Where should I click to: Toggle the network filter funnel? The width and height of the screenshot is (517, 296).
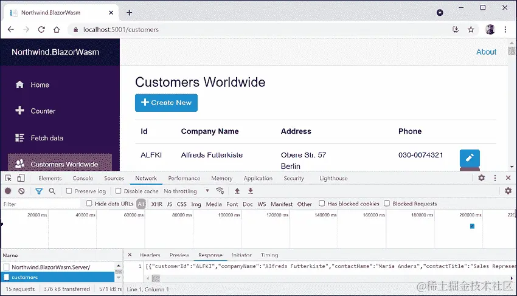(39, 191)
